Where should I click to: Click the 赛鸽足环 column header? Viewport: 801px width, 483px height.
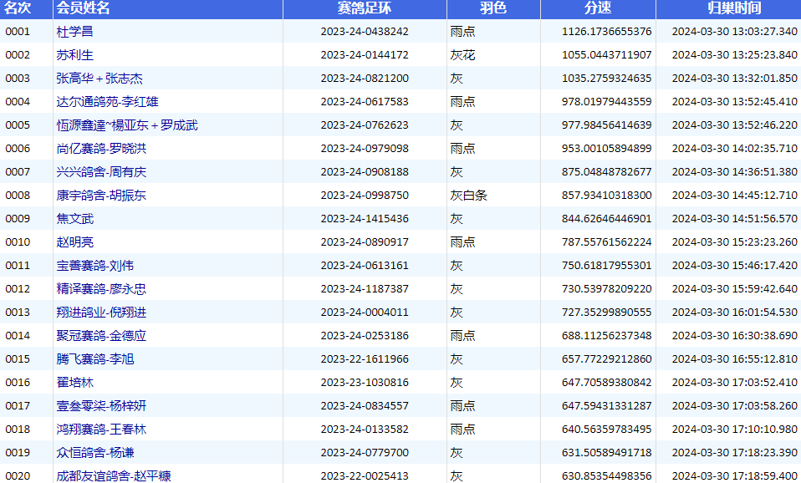365,8
